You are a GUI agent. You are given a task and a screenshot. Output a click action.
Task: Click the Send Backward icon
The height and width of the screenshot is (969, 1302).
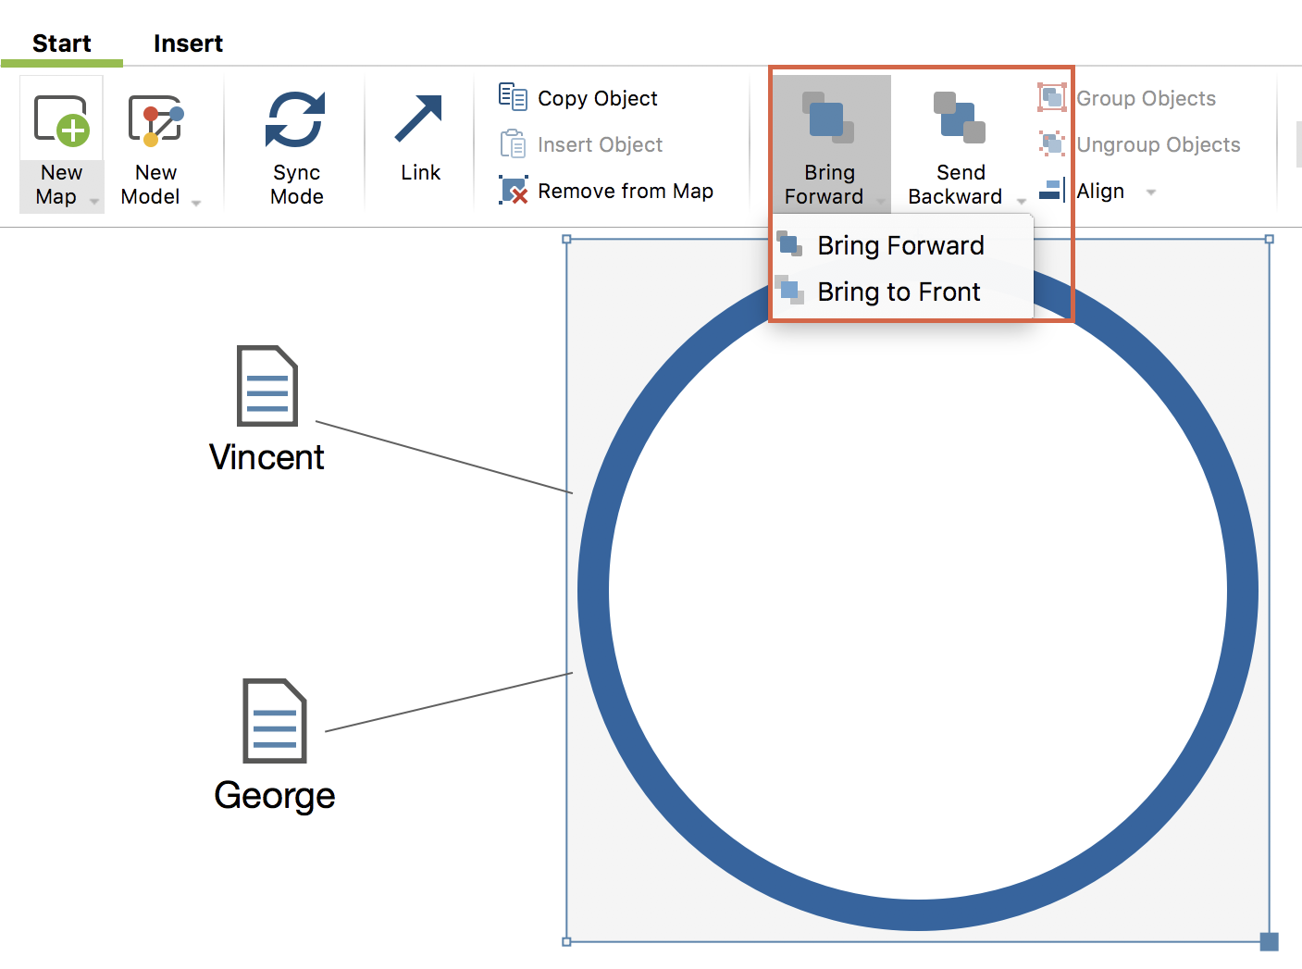pyautogui.click(x=960, y=120)
